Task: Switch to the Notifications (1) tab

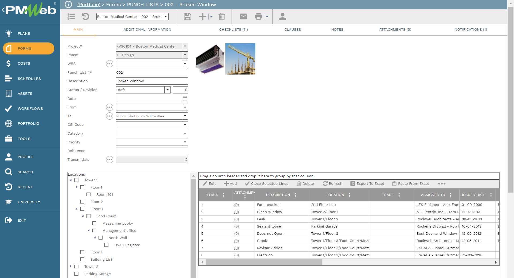Action: pos(471,30)
